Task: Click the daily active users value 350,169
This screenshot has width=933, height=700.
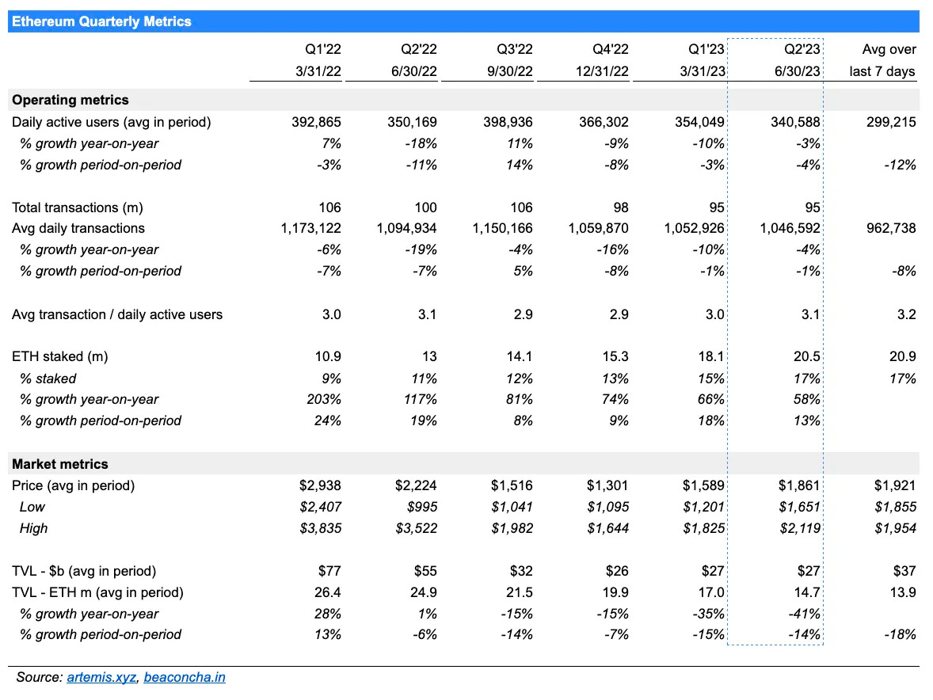Action: [x=412, y=122]
